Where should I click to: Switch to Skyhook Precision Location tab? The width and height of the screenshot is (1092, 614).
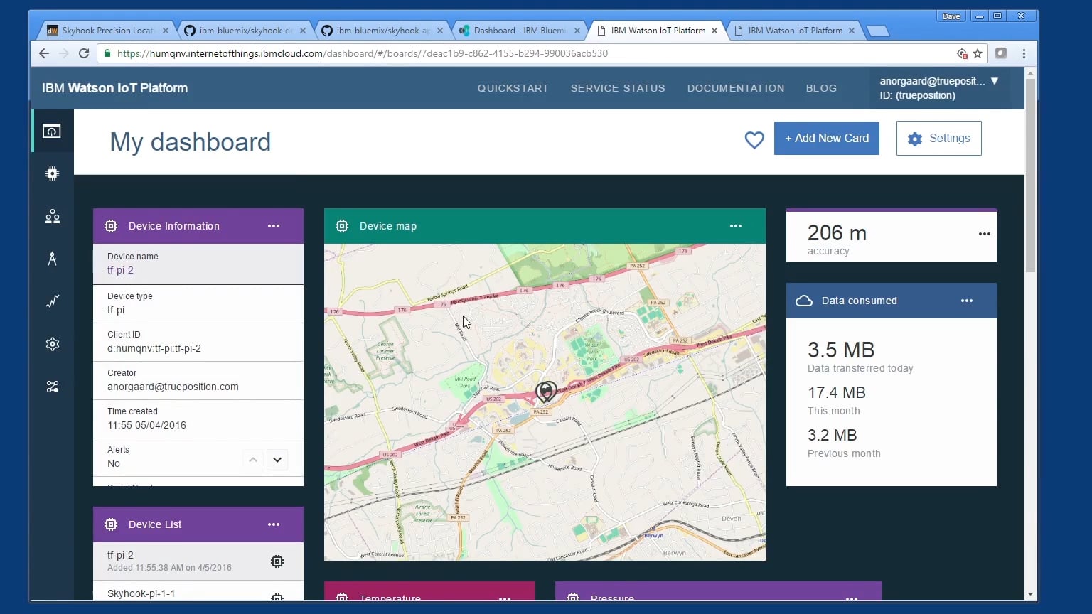click(107, 31)
